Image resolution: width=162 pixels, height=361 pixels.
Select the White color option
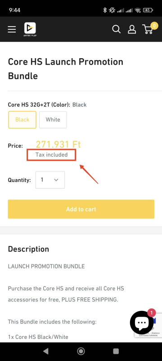coord(53,120)
